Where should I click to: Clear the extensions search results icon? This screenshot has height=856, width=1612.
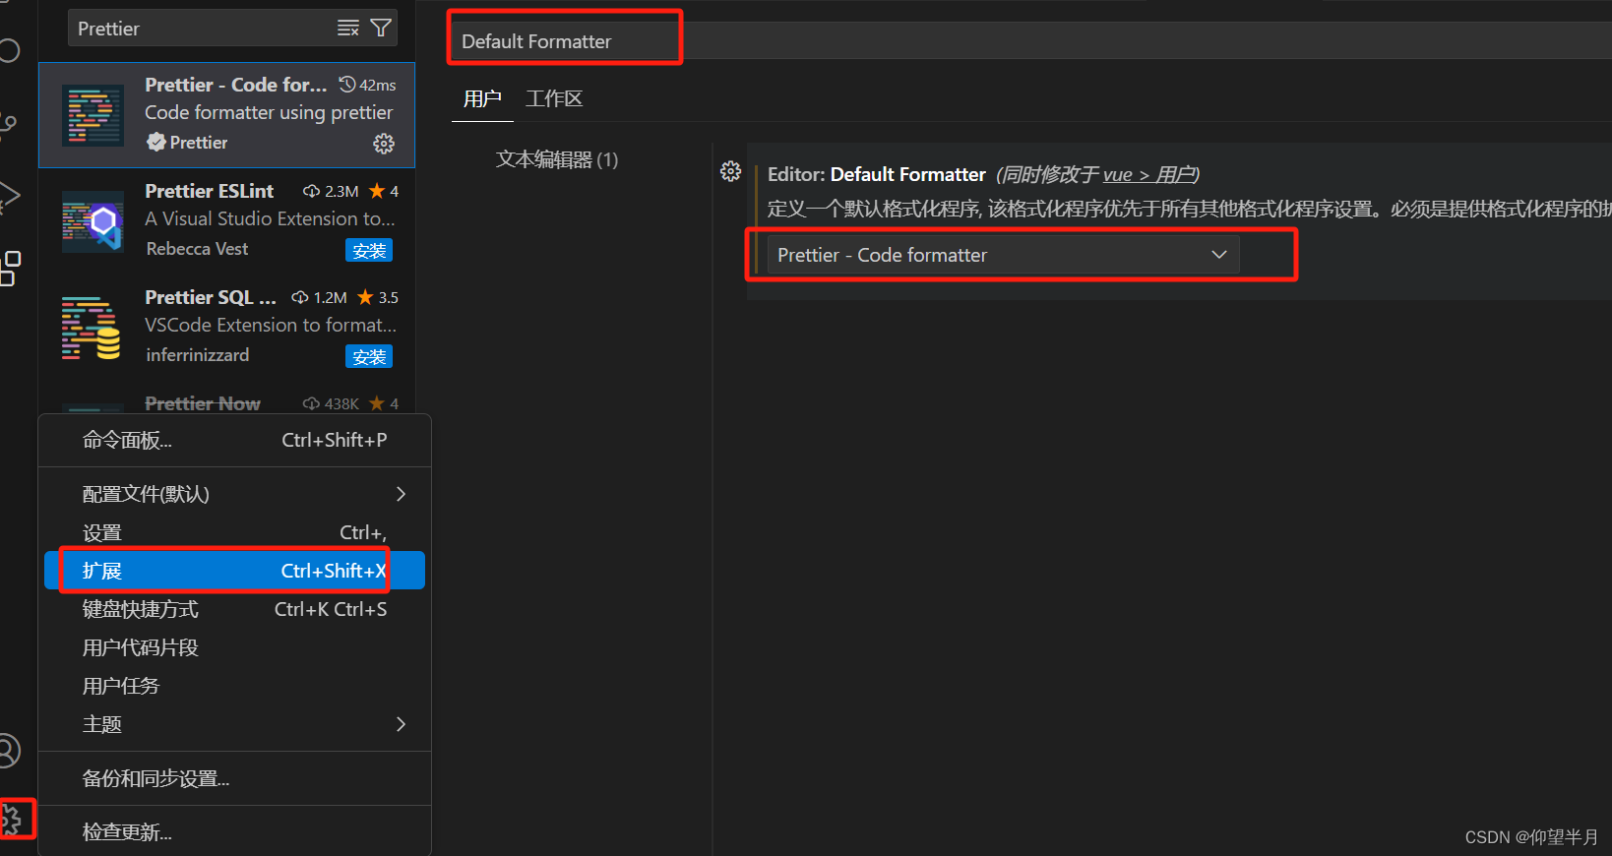[348, 28]
